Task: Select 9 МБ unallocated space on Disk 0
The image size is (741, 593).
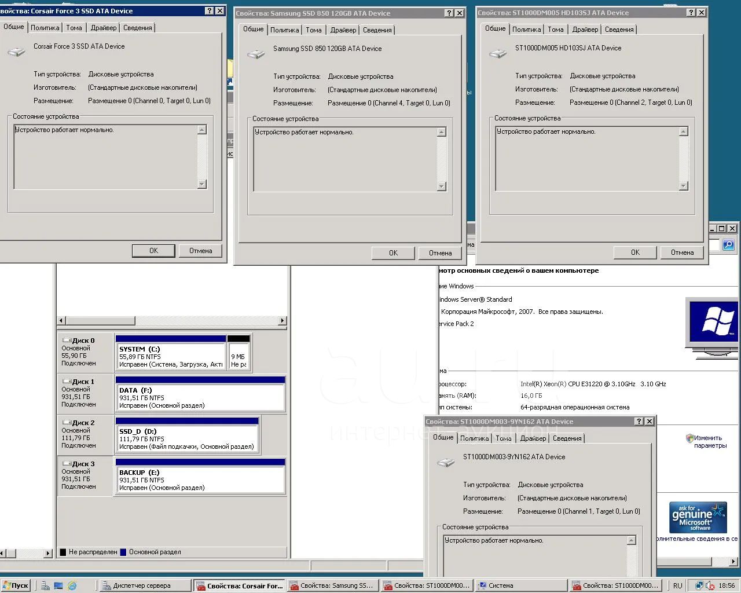Action: coord(239,353)
